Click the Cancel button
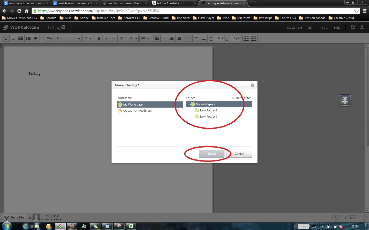The height and width of the screenshot is (230, 369). pyautogui.click(x=239, y=154)
